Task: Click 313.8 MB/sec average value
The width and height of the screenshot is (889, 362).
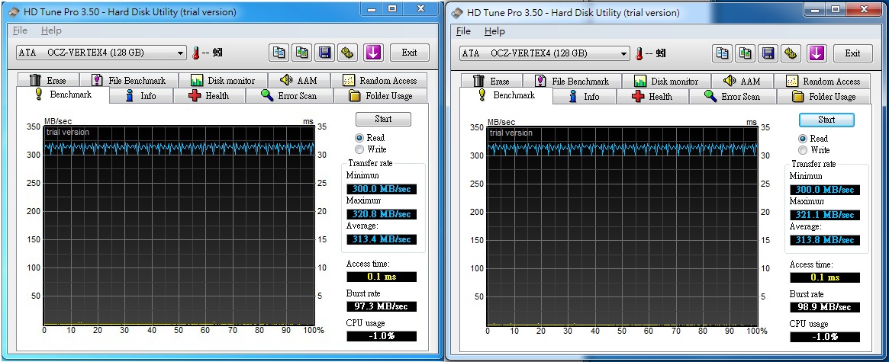Action: 825,240
